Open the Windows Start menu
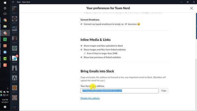 [x=5, y=3]
